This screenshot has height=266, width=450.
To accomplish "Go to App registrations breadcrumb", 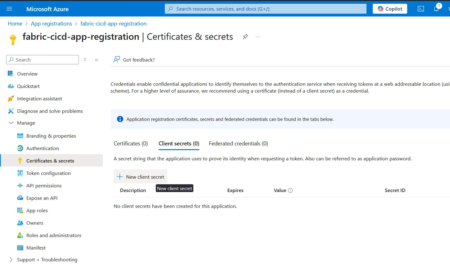I will click(x=51, y=24).
